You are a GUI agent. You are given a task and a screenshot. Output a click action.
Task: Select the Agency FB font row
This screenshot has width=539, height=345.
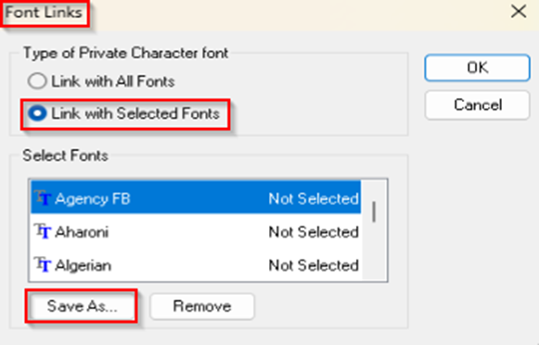click(x=196, y=198)
